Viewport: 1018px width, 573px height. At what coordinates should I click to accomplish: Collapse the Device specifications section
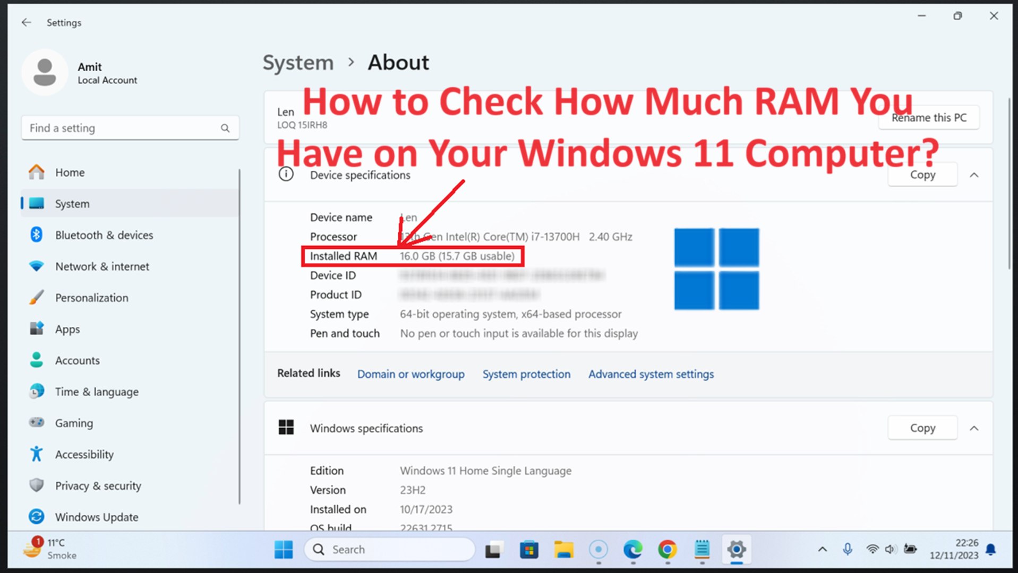click(974, 175)
